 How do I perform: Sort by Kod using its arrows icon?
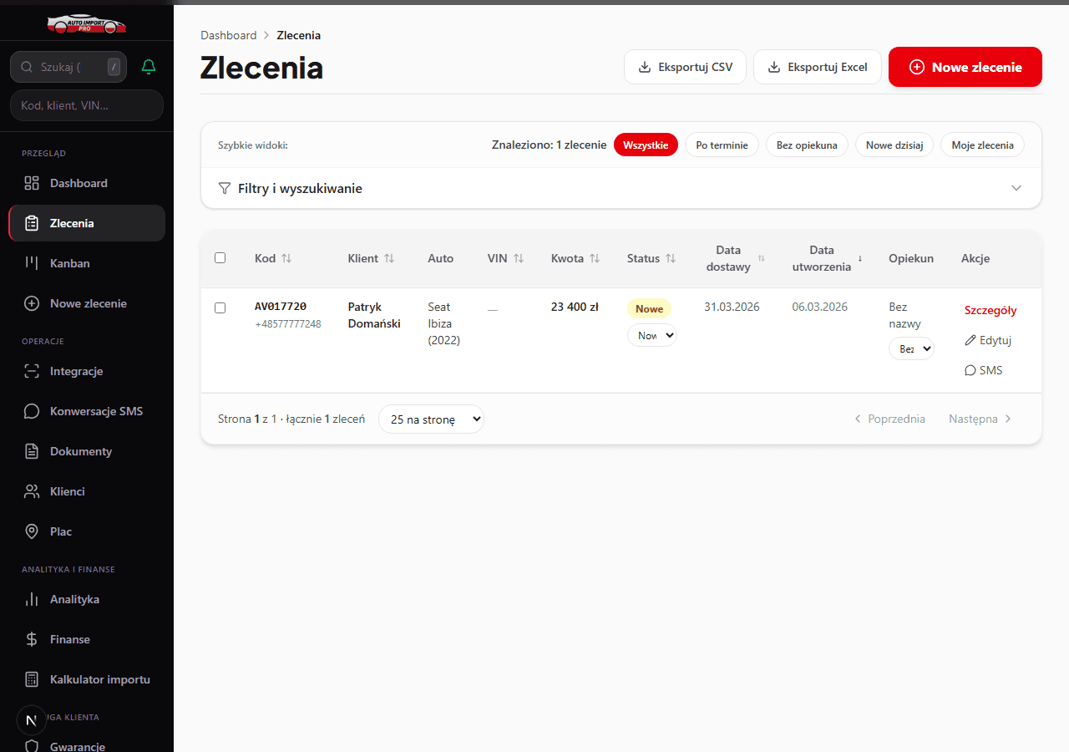(x=286, y=258)
